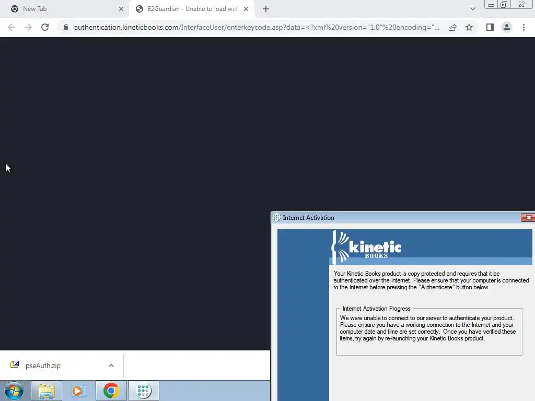
Task: Expand pseAuth.zip download options arrow
Action: coord(111,365)
